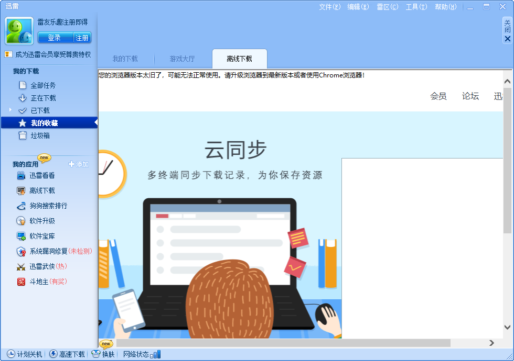The height and width of the screenshot is (361, 514).
Task: Click the vertical scrollbar down arrow
Action: coord(508,327)
